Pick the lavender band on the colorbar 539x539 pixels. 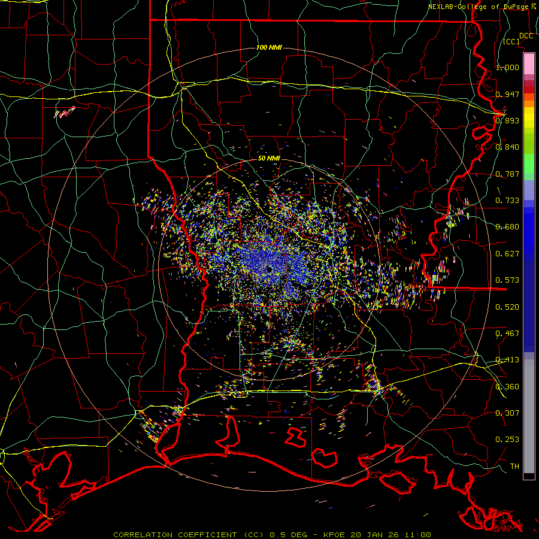(529, 190)
